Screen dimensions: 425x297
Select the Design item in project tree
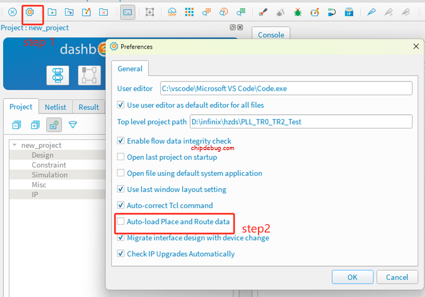pos(43,155)
